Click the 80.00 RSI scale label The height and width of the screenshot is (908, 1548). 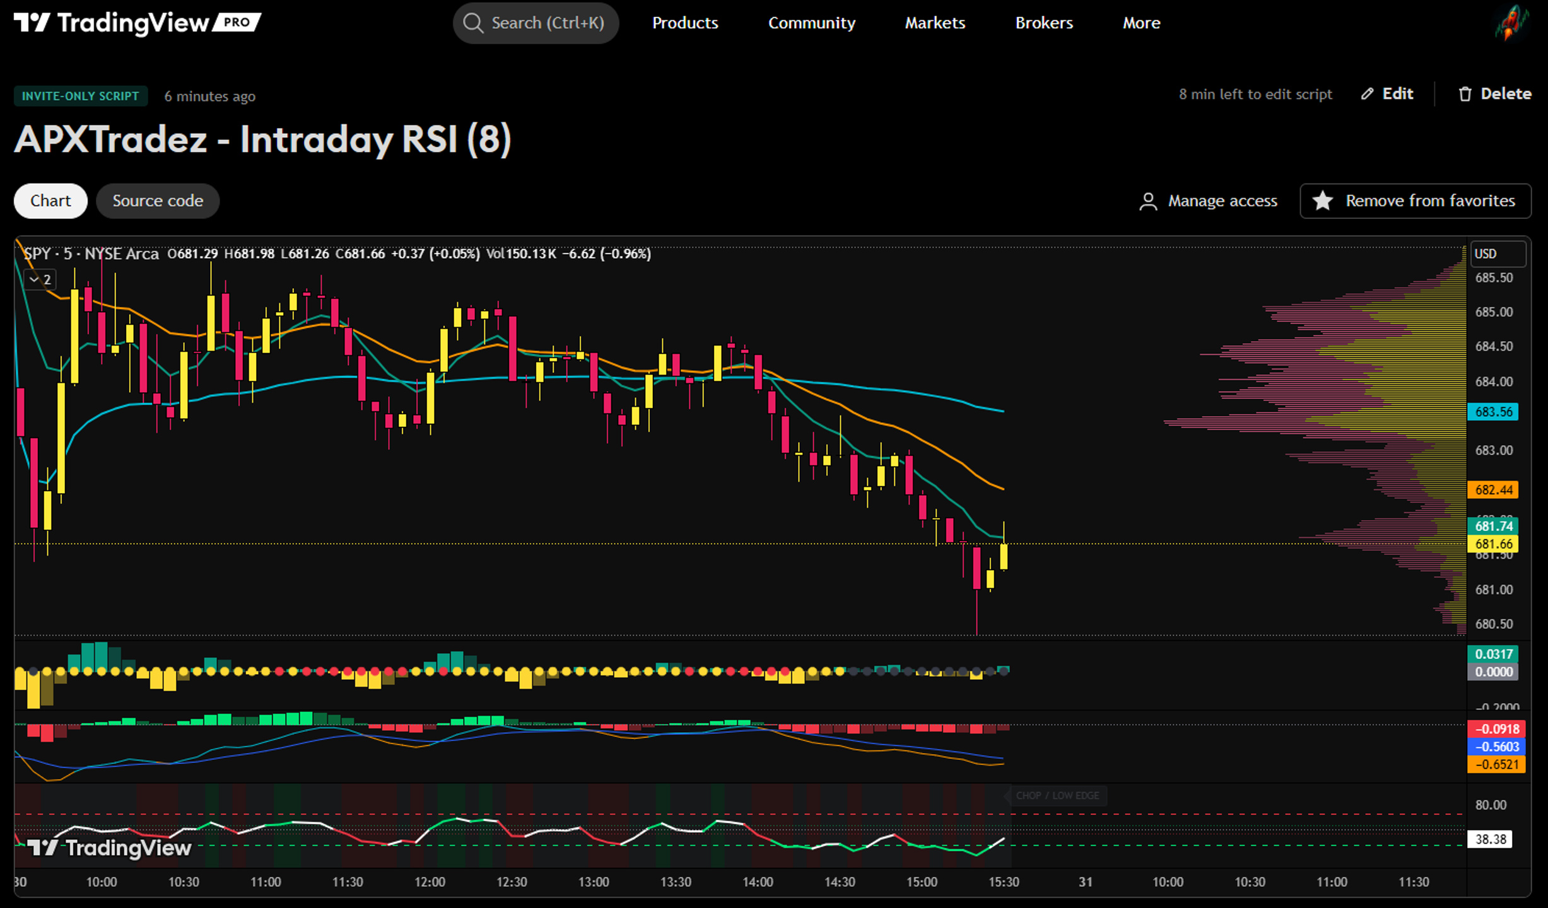(x=1491, y=805)
